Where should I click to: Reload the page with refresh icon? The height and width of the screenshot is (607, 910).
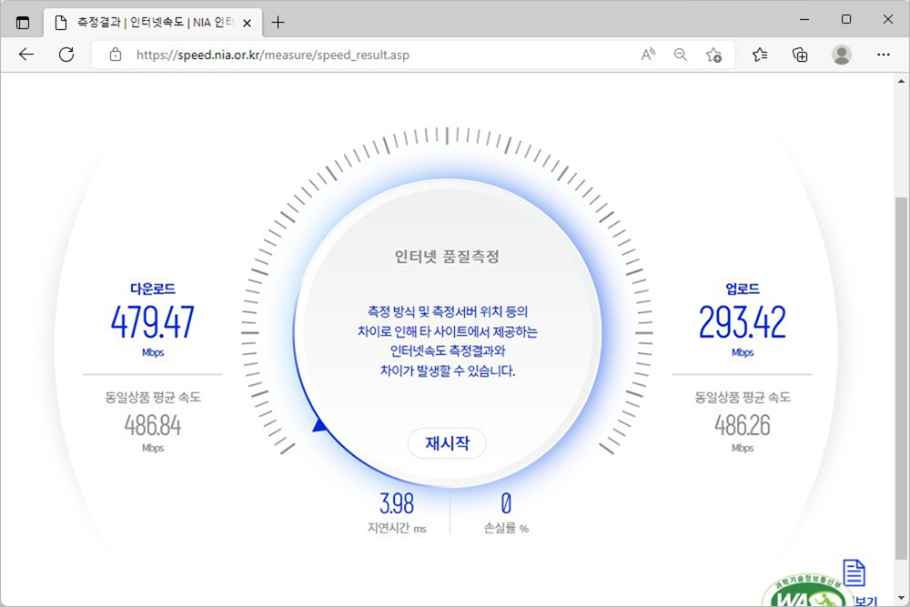pos(66,55)
